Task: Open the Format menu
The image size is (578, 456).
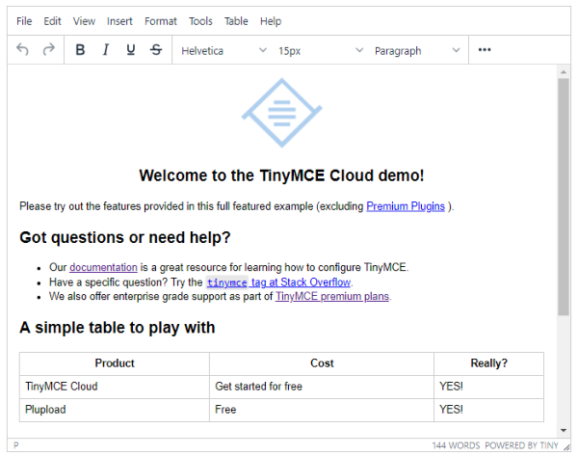Action: tap(160, 21)
